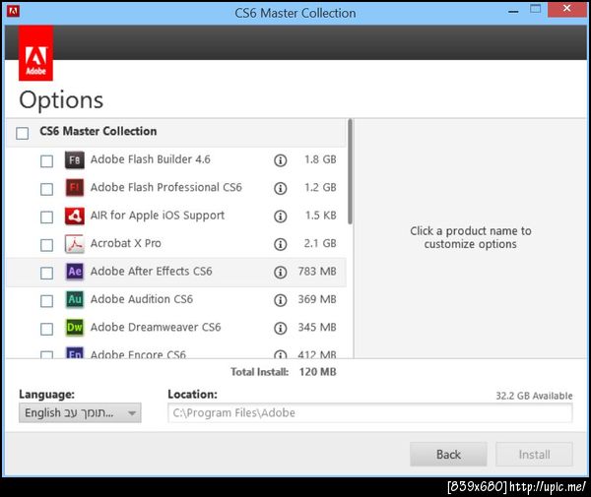Click the Back button
This screenshot has height=497, width=591.
click(448, 454)
